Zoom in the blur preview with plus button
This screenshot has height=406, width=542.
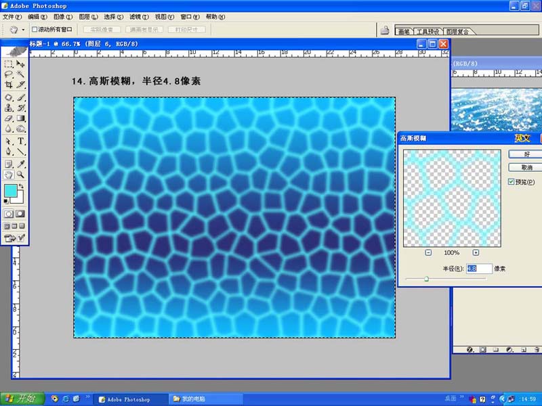click(x=476, y=252)
